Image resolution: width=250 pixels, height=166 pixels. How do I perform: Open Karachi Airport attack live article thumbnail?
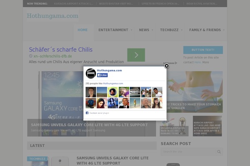tap(207, 126)
